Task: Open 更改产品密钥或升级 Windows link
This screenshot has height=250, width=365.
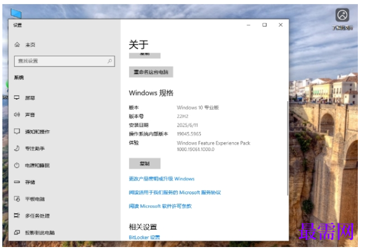Action: pos(162,178)
